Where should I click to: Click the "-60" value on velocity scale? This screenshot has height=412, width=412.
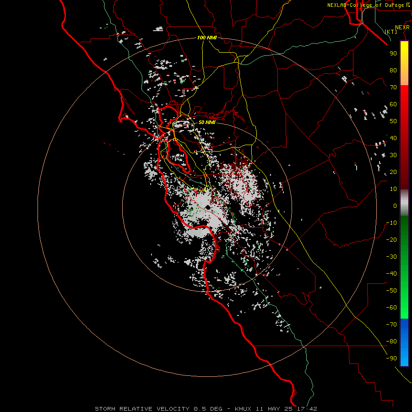tap(391, 308)
